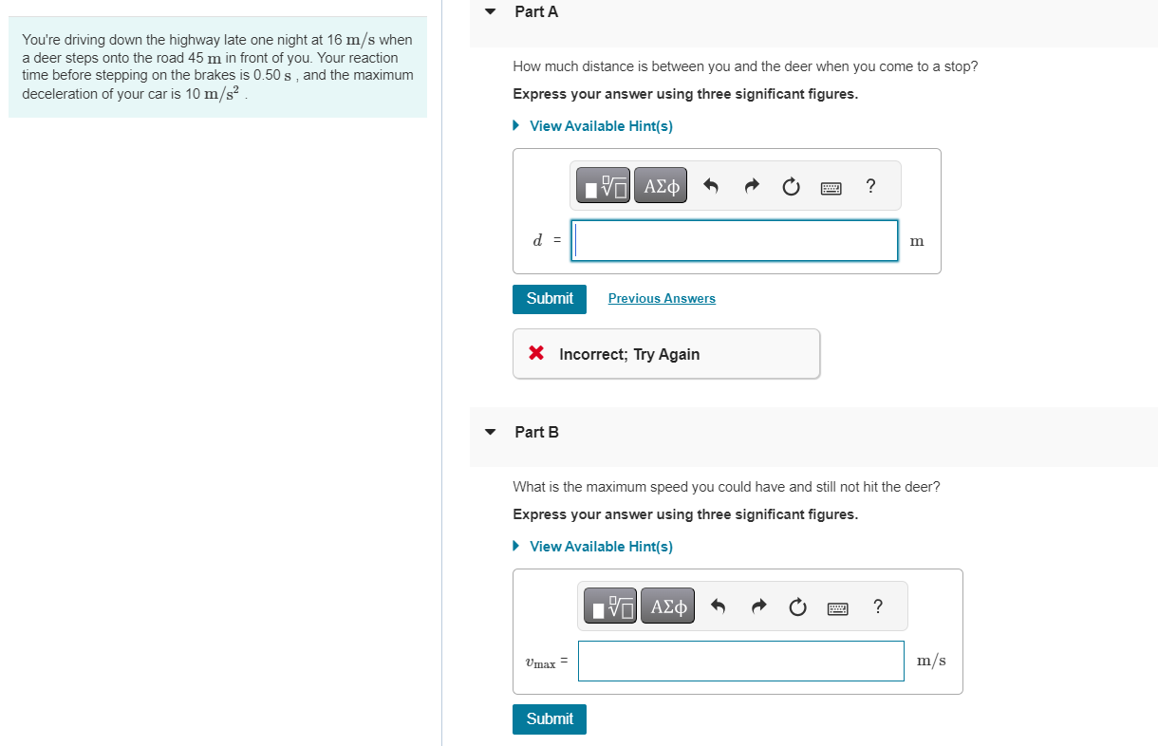
Task: Focus the vmax answer input field
Action: (741, 661)
